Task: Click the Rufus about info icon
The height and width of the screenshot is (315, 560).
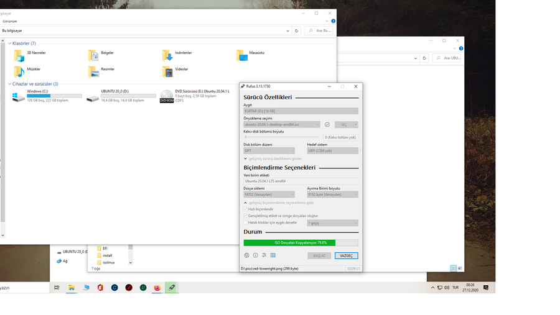Action: tap(255, 255)
